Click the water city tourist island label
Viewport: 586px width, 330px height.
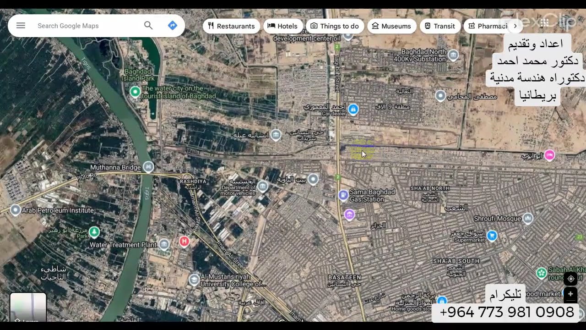tap(179, 92)
